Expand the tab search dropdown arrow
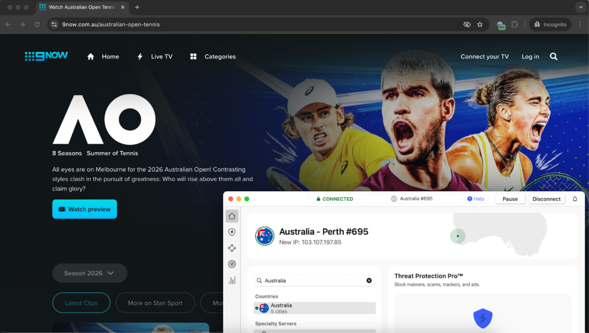This screenshot has height=333, width=589. 581,7
